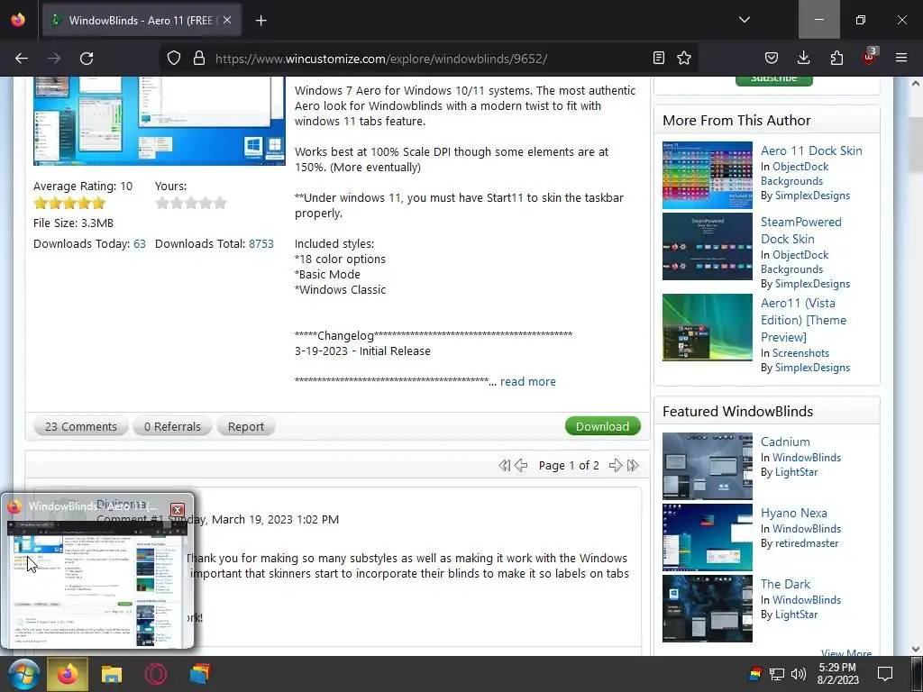Click the site security padlock icon
The height and width of the screenshot is (692, 923).
(199, 59)
